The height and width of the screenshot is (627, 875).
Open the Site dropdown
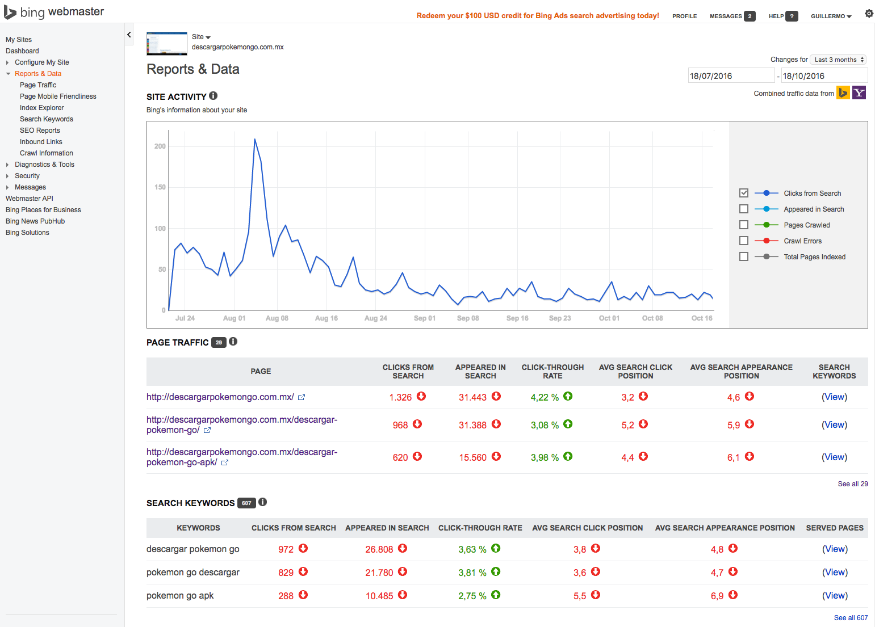coord(201,37)
